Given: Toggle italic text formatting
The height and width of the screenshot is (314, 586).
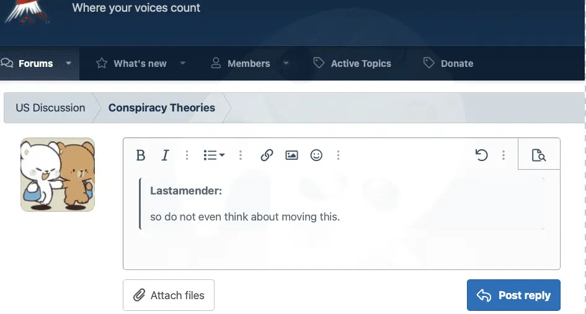Looking at the screenshot, I should (165, 155).
